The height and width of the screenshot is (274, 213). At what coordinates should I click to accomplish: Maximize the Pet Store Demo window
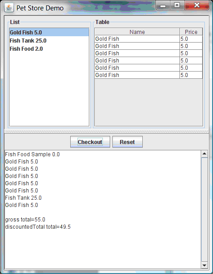click(177, 5)
